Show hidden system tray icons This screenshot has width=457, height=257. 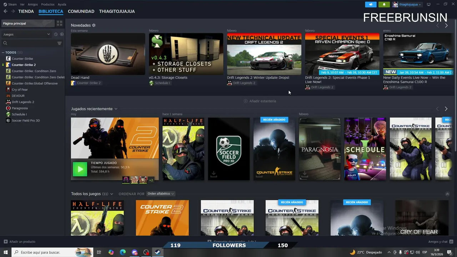click(x=389, y=252)
